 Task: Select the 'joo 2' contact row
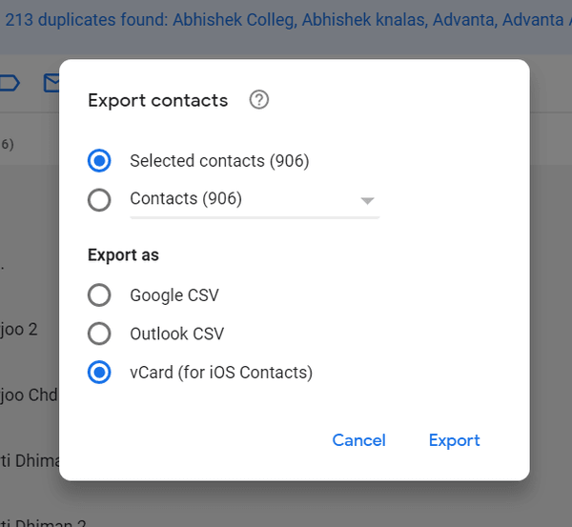point(19,330)
